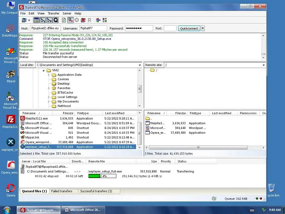
Task: Open the Edit menu
Action: click(31, 13)
